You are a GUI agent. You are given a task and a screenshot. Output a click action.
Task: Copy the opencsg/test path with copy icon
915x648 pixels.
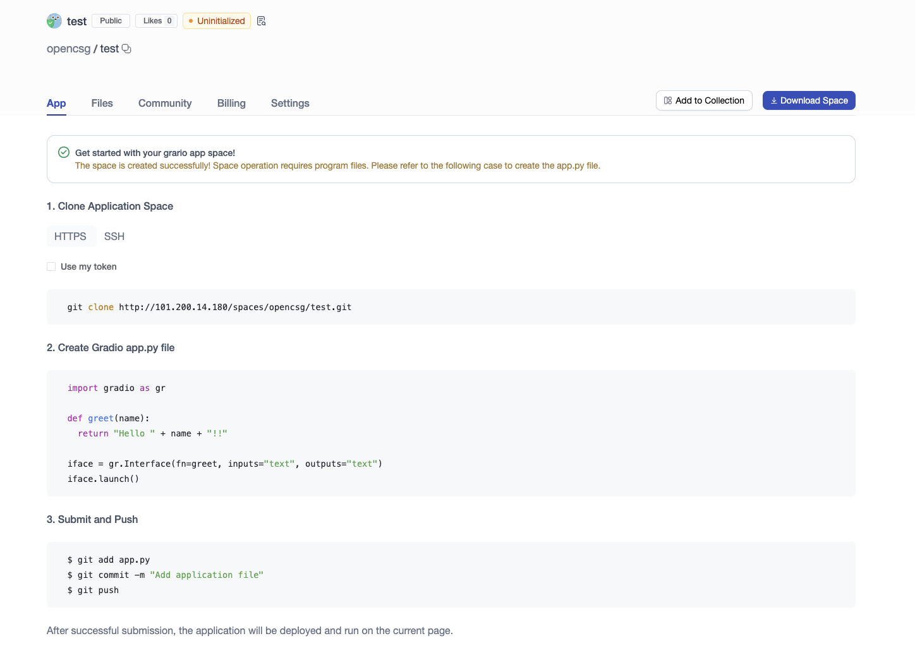pos(126,49)
